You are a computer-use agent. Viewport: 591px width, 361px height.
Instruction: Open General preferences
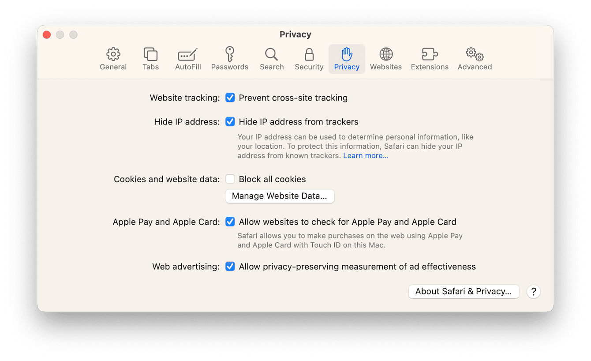click(x=113, y=59)
